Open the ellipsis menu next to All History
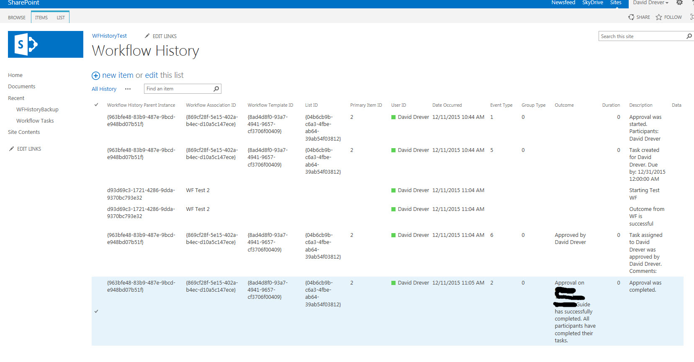 (x=128, y=89)
